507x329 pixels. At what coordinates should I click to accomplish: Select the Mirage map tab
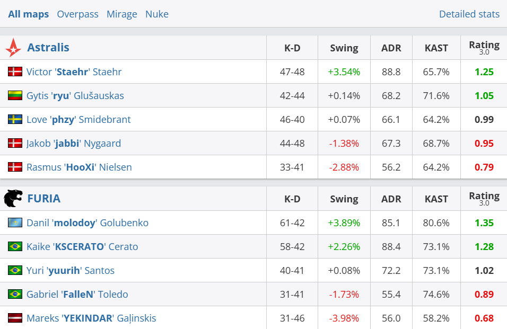pos(121,14)
